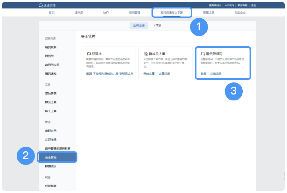
Task: Click the 不受规则限制的人员 link
Action: pyautogui.click(x=106, y=74)
